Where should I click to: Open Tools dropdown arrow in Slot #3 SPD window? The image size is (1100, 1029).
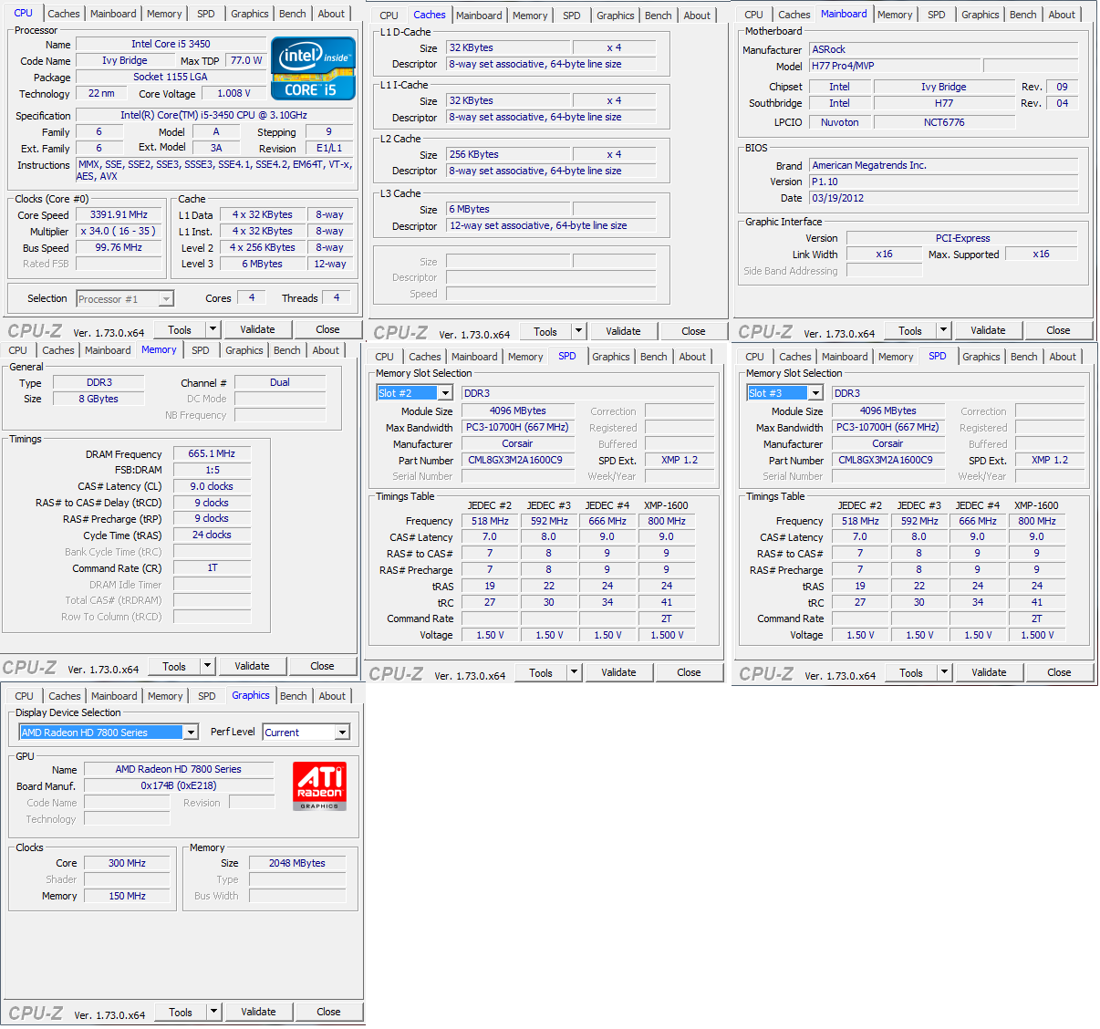coord(945,672)
